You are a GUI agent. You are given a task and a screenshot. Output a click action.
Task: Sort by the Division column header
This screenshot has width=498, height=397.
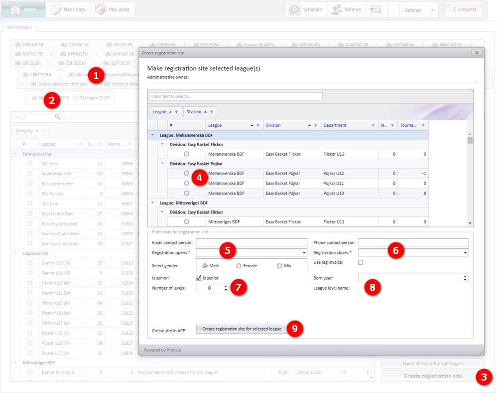tap(273, 125)
